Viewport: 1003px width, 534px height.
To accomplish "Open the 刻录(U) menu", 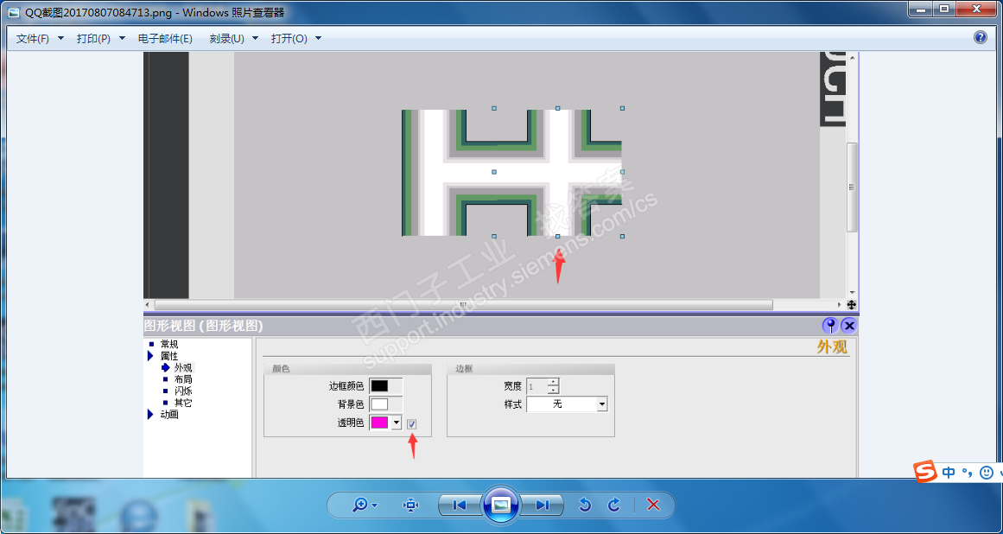I will pos(234,39).
